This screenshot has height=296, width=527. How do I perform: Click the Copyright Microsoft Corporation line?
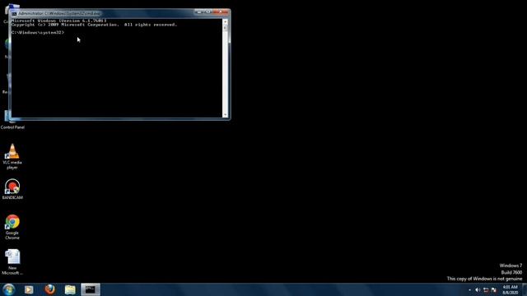94,25
